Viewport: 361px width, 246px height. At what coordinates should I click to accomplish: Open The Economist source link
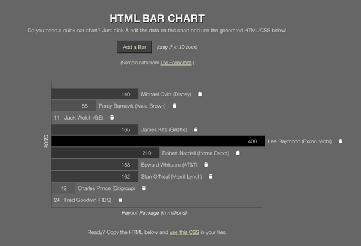point(176,63)
